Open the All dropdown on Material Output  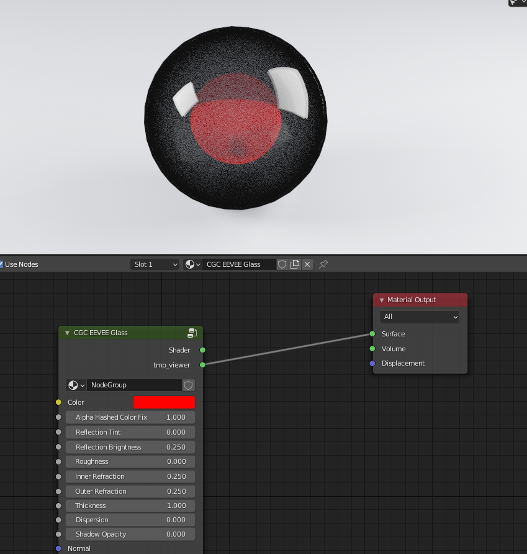pos(420,316)
